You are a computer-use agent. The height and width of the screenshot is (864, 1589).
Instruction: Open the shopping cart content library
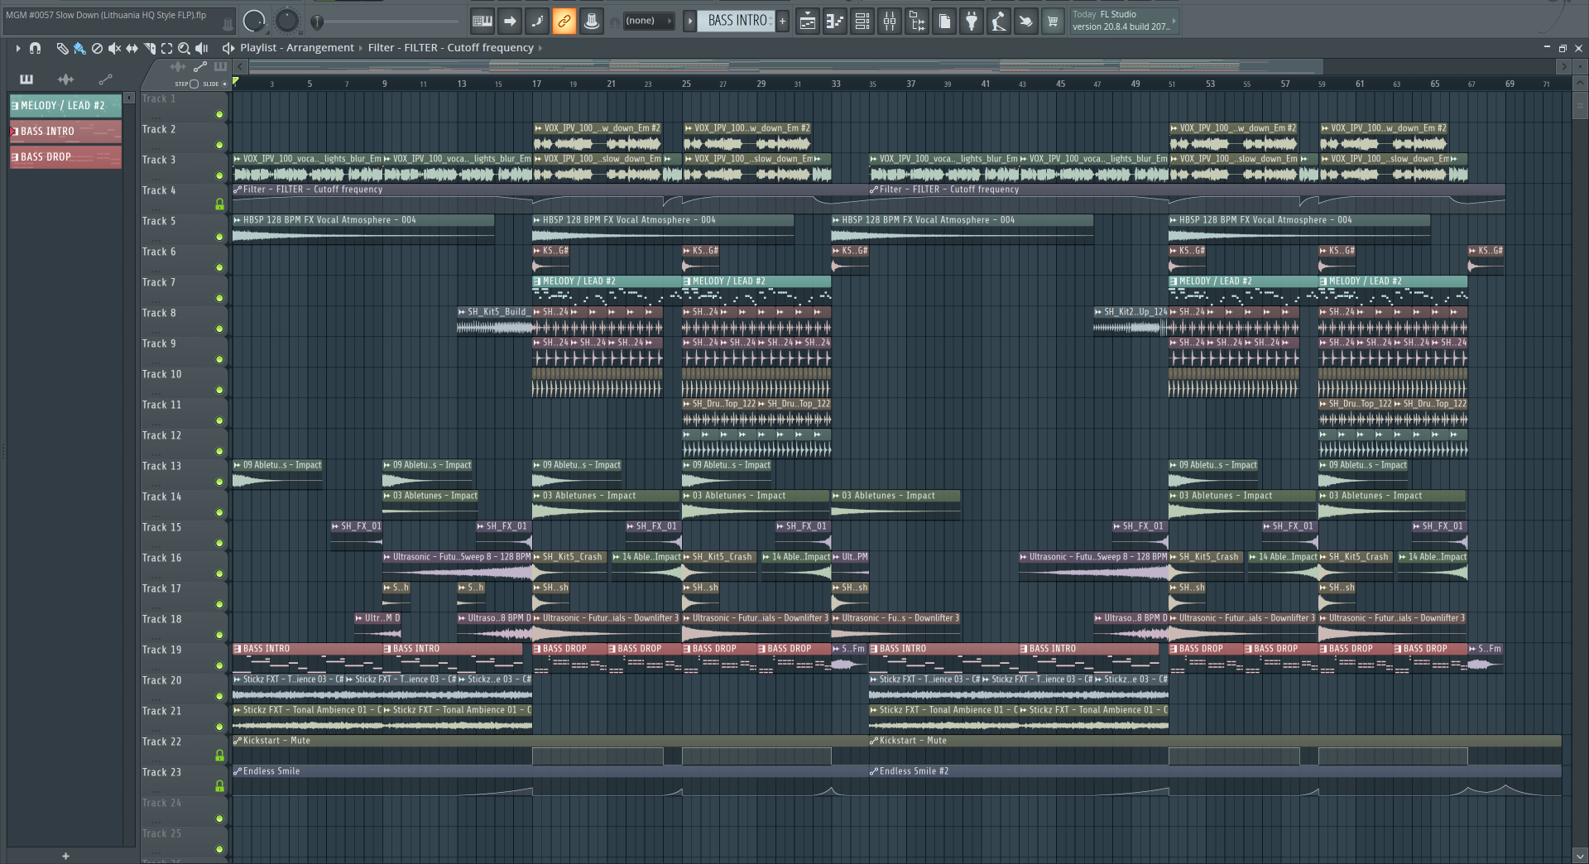pyautogui.click(x=1053, y=21)
